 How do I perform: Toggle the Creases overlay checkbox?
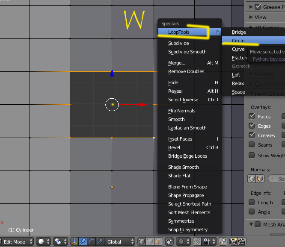pyautogui.click(x=252, y=135)
